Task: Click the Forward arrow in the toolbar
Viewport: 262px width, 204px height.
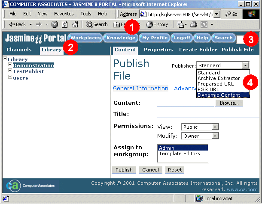Action: pos(39,25)
